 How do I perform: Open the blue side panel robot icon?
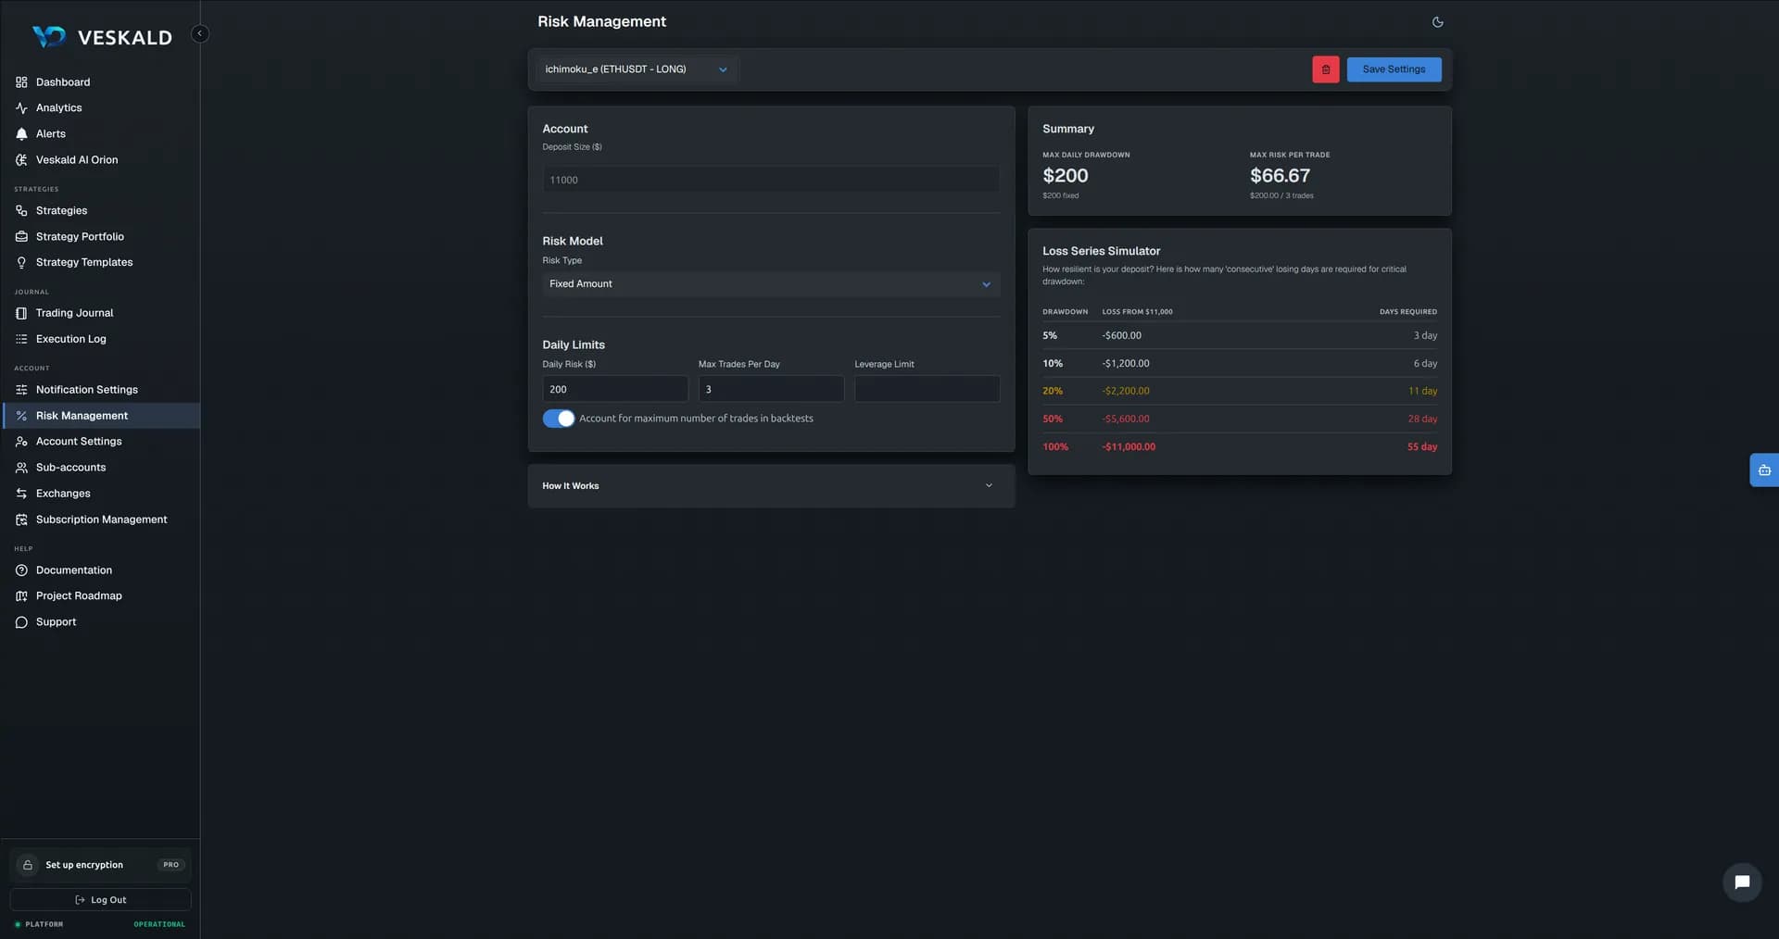1764,470
